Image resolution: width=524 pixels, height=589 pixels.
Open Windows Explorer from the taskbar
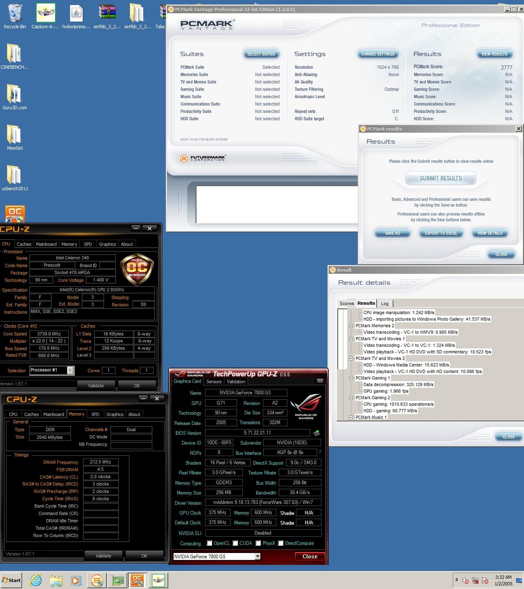56,580
